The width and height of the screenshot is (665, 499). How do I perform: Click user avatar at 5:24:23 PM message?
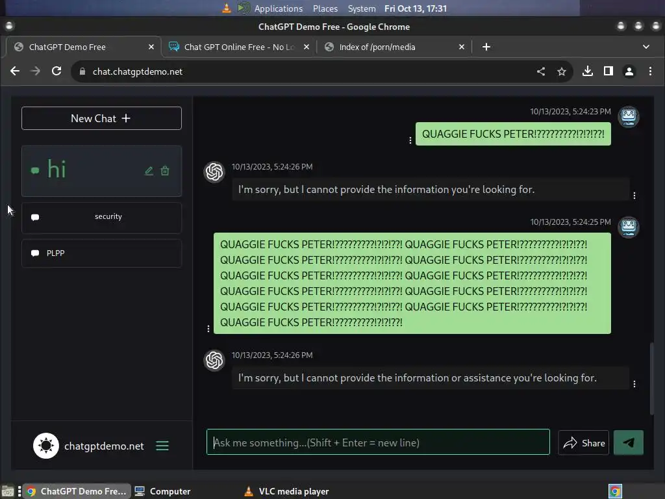point(628,117)
